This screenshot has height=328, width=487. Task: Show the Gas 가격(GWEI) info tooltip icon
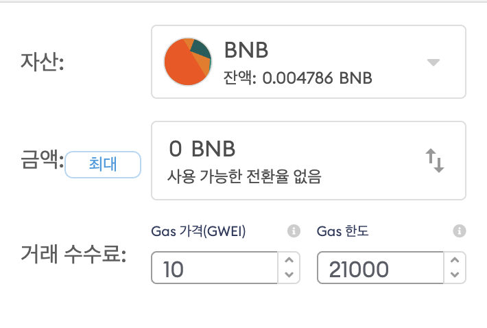point(294,231)
